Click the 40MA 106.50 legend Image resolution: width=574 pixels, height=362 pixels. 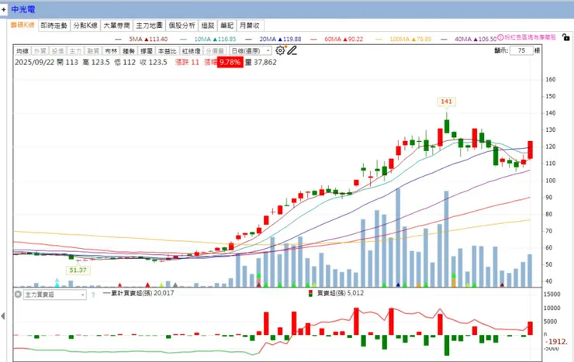tap(469, 39)
